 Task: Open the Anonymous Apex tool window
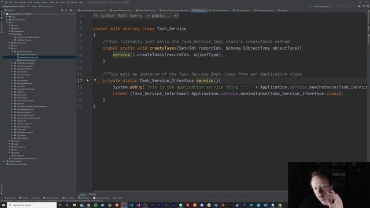pyautogui.click(x=51, y=198)
